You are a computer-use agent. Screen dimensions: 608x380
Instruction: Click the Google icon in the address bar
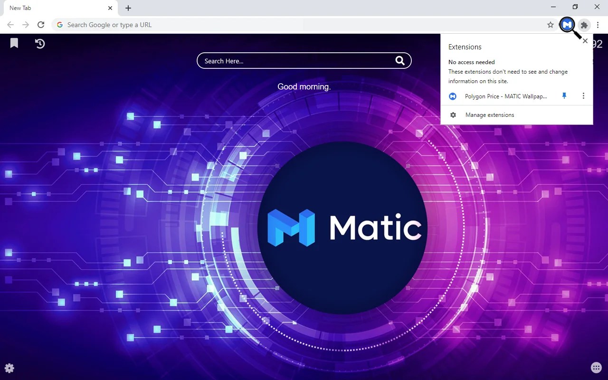[x=59, y=25]
